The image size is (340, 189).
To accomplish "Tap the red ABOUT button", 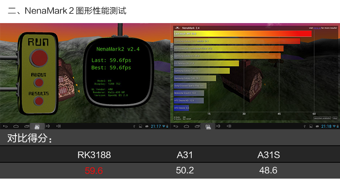I will pyautogui.click(x=39, y=82).
